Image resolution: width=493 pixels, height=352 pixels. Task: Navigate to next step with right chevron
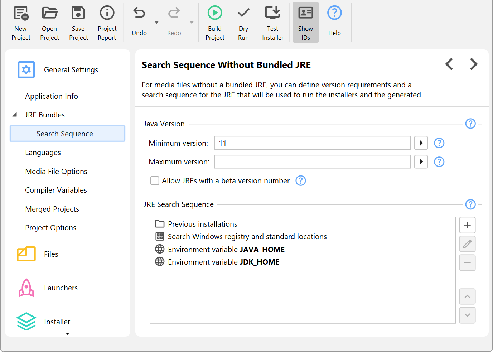pos(474,64)
